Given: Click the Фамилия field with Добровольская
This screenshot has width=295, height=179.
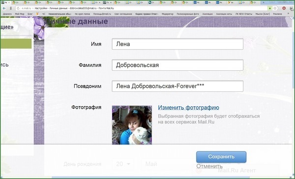Looking at the screenshot, I should point(177,65).
